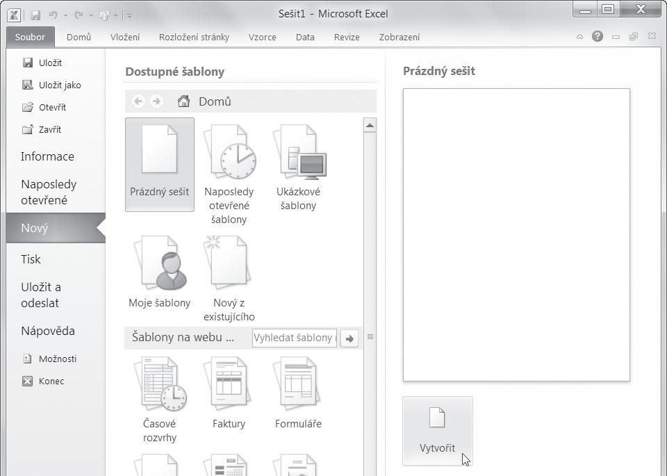Open the Nápověda section
Screen dimensions: 667x476
coord(48,331)
